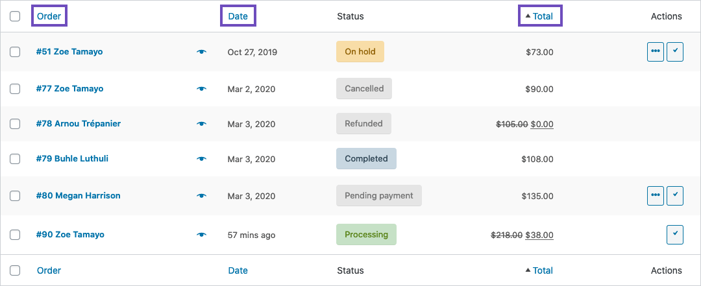The image size is (701, 286).
Task: Click the green Processing status badge
Action: 366,234
